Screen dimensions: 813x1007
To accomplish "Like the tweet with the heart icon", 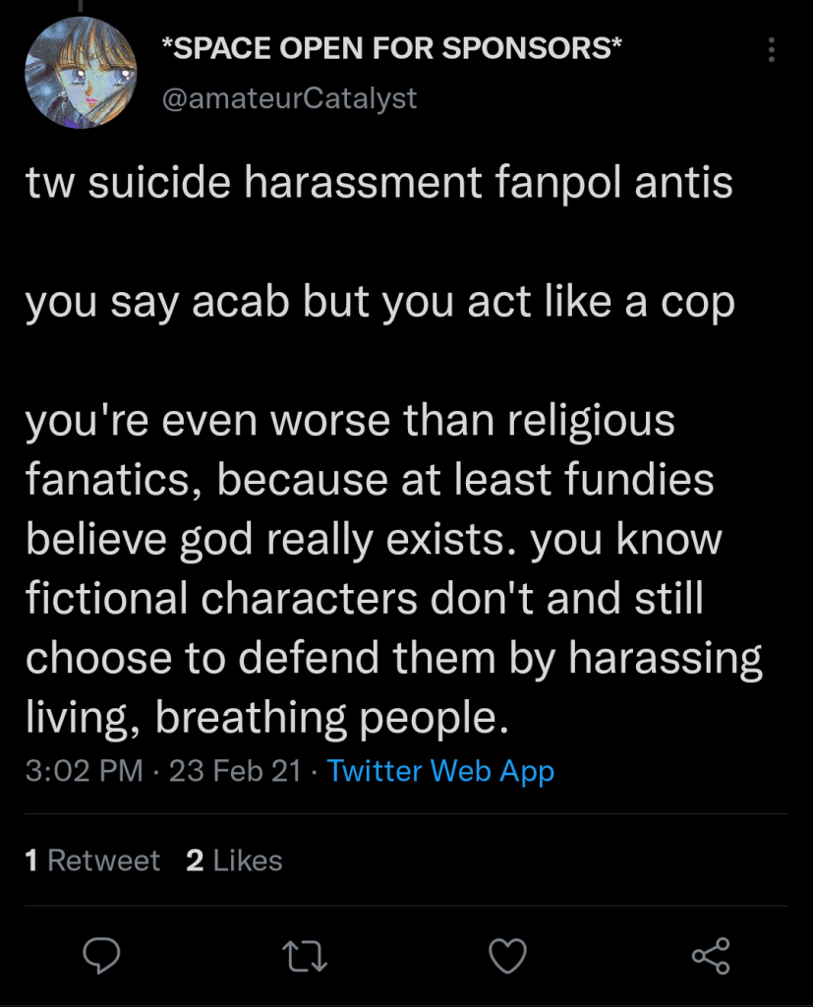I will pyautogui.click(x=508, y=955).
